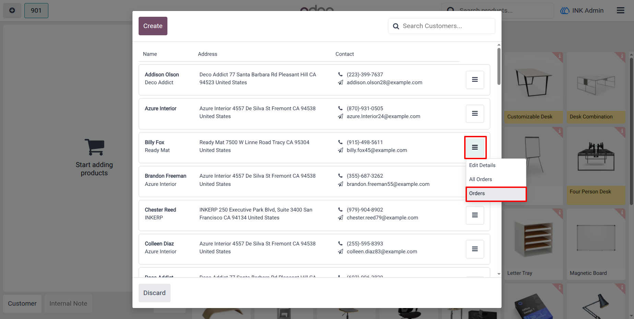Select the Four Person Desk product
This screenshot has height=319, width=634.
pos(596,166)
